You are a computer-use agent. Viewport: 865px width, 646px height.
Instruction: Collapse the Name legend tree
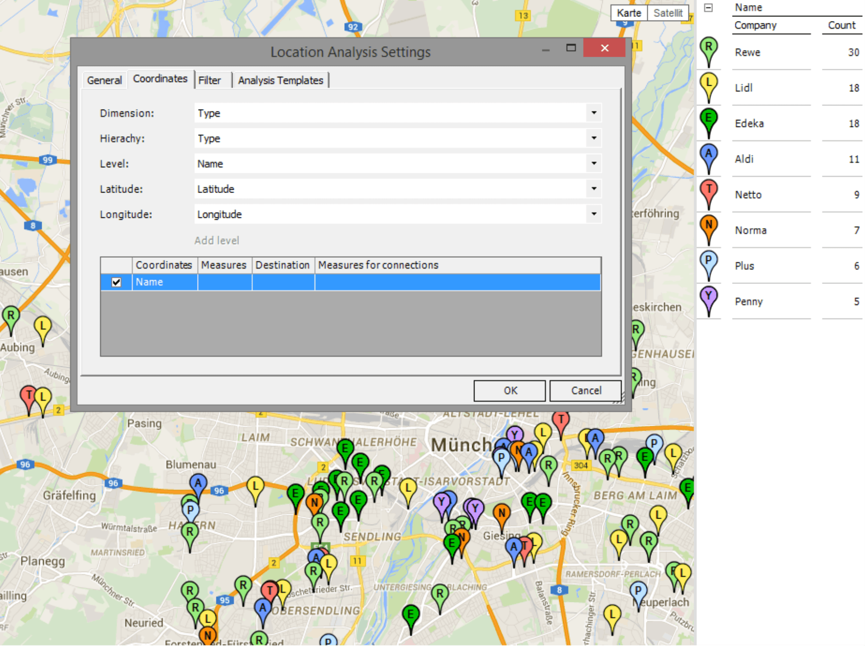pos(708,8)
